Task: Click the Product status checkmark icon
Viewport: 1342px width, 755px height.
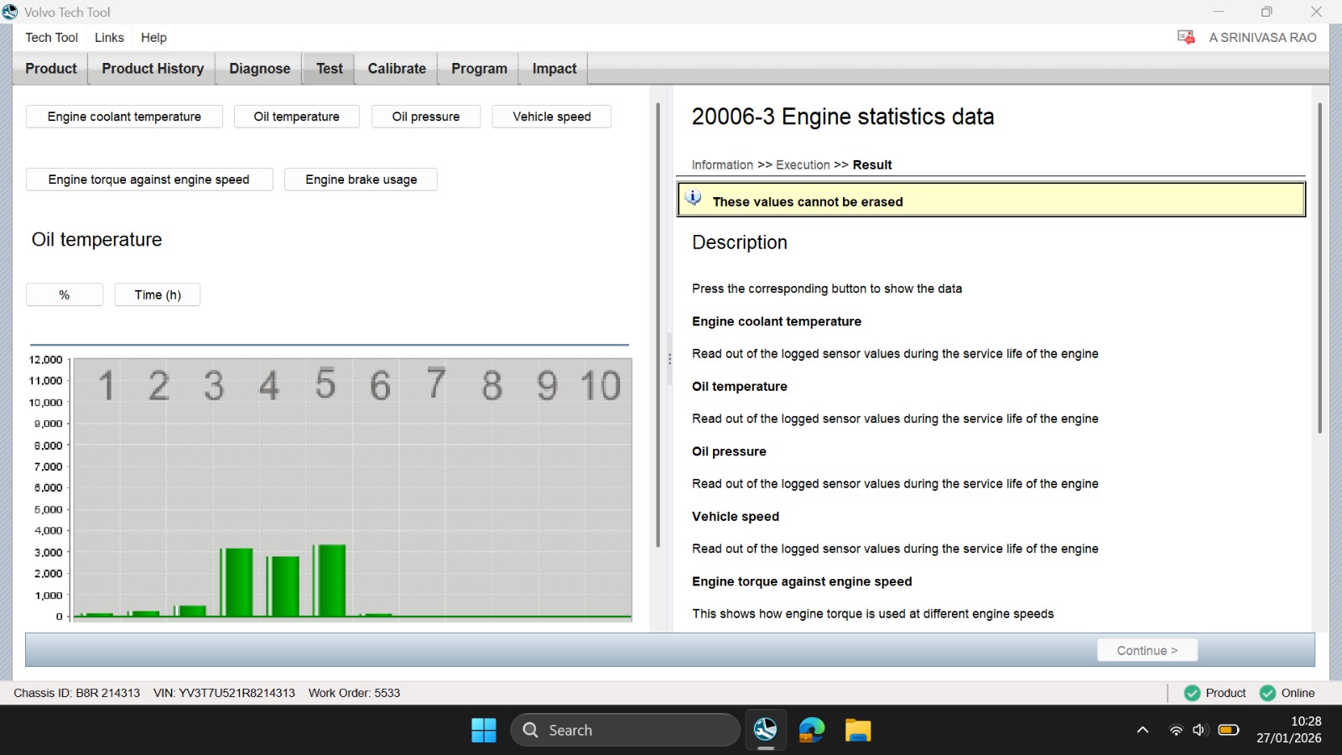Action: [1192, 693]
